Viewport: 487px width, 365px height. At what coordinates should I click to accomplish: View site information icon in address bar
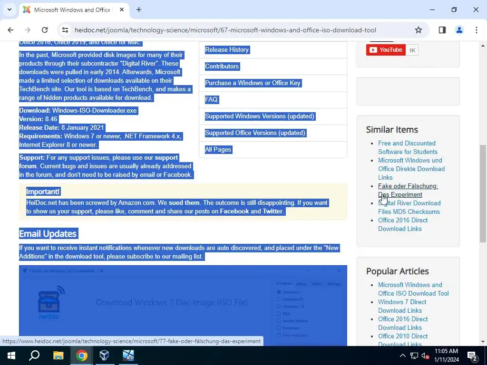point(65,30)
